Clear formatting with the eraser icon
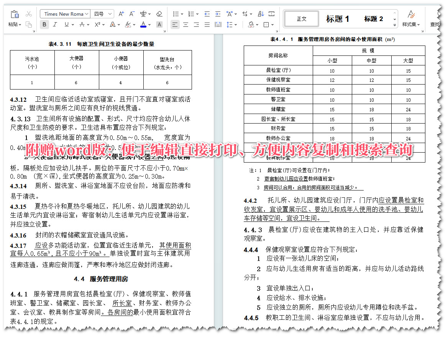448x337 pixels. (159, 13)
